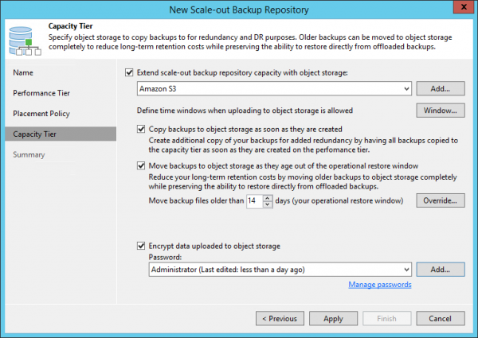This screenshot has height=338, width=478.
Task: Expand the Administrator password dropdown
Action: 403,270
